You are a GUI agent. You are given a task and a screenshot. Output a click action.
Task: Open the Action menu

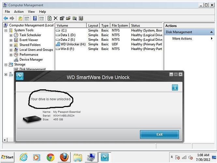coord(19,12)
